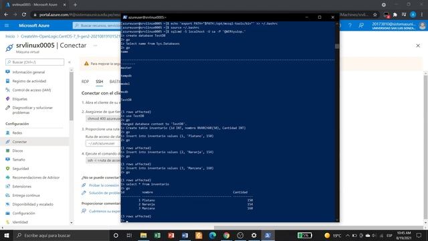The image size is (428, 241).
Task: Click the Cuéntenos su experiencia link
Action: pyautogui.click(x=104, y=212)
